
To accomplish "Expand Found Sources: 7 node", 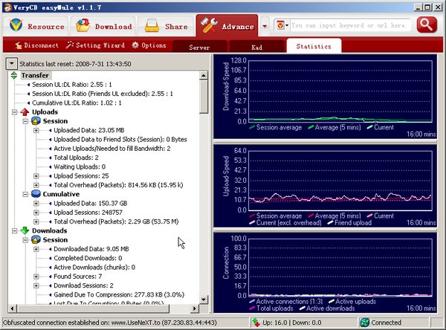I will pos(36,276).
